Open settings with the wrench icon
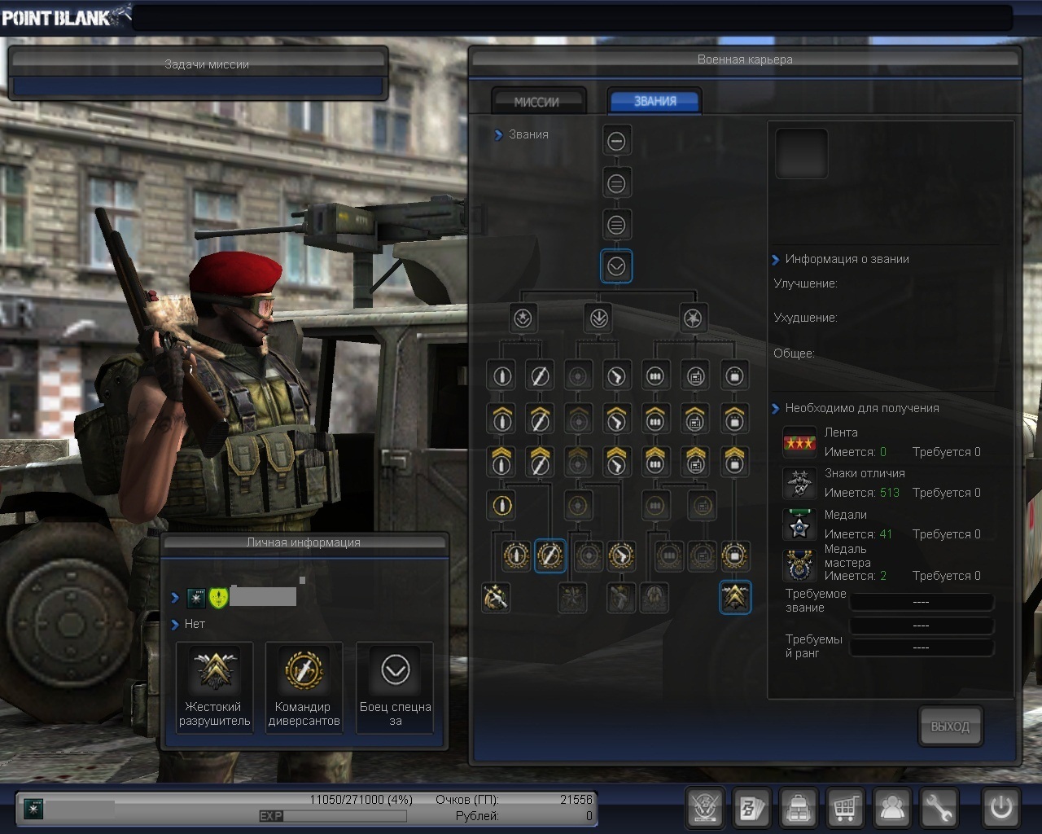The width and height of the screenshot is (1042, 834). (939, 808)
